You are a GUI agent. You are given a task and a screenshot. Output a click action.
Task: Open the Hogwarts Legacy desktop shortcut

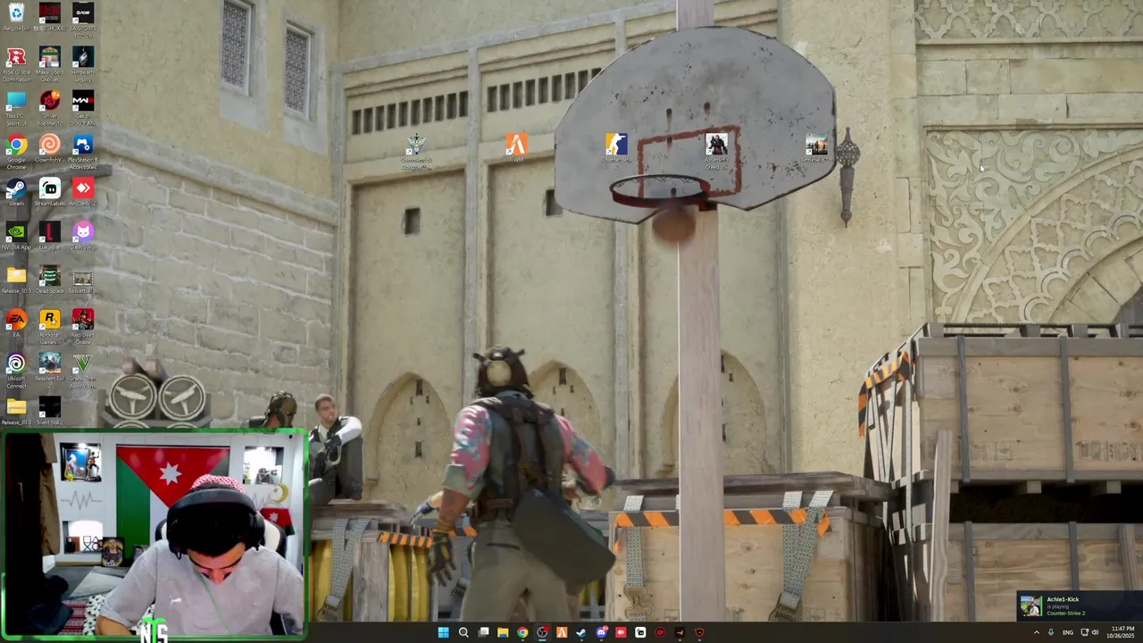(83, 63)
